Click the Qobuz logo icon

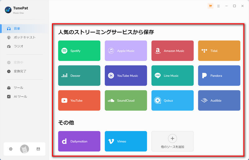coord(157,101)
